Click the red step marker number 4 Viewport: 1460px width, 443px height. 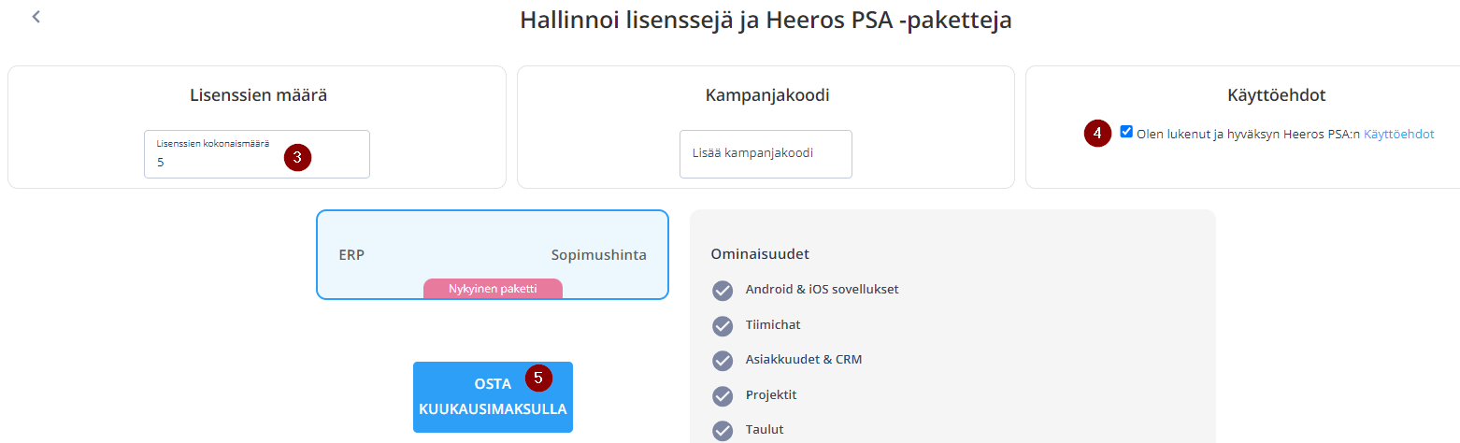tap(1097, 134)
